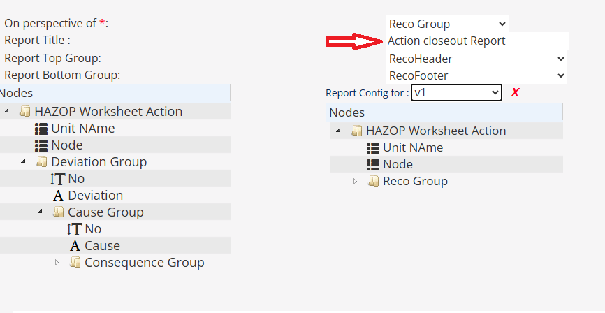Screen dimensions: 605x313
Task: Open the perspective dropdown showing Reco Group
Action: [447, 24]
